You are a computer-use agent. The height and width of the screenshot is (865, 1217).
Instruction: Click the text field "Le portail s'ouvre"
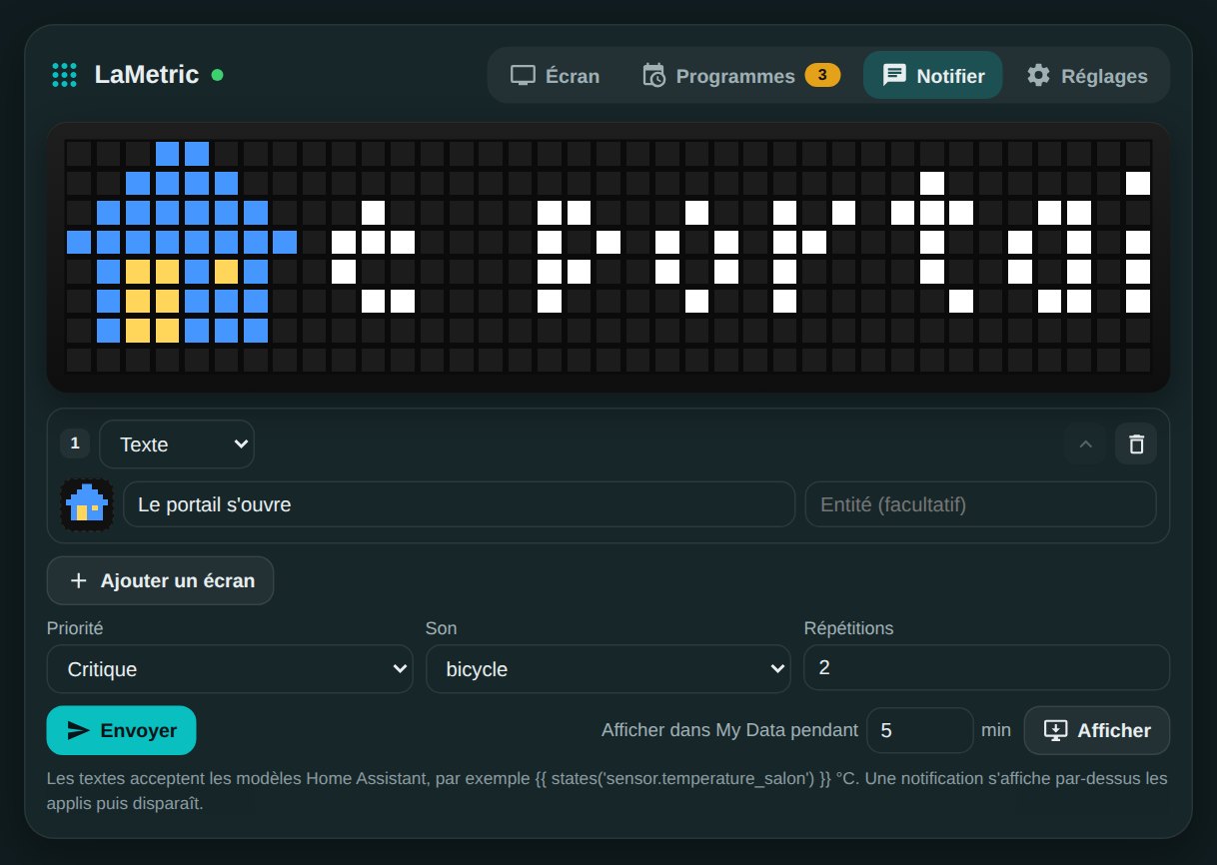click(x=459, y=505)
